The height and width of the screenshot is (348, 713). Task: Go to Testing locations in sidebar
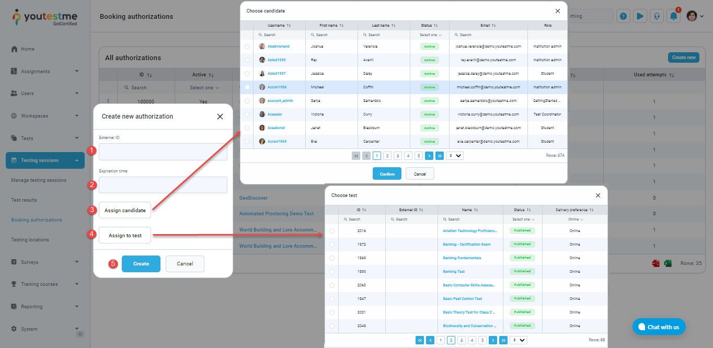click(x=30, y=240)
